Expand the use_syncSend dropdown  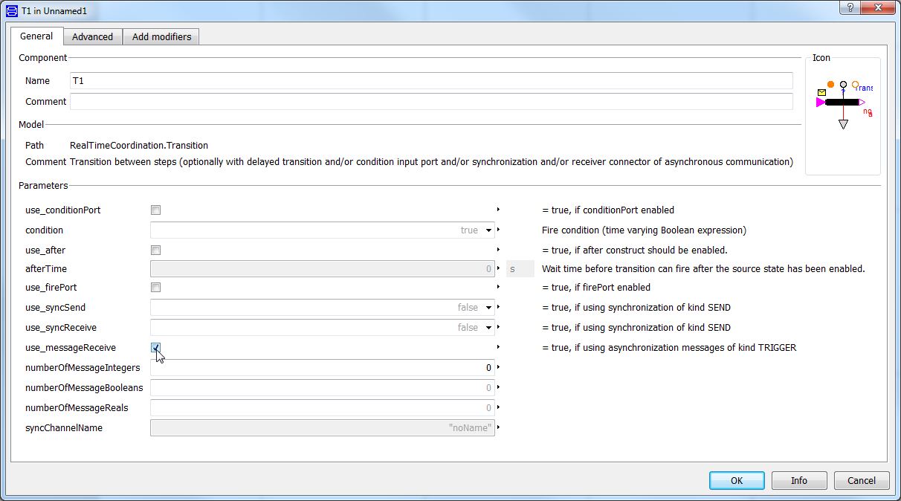click(x=488, y=308)
